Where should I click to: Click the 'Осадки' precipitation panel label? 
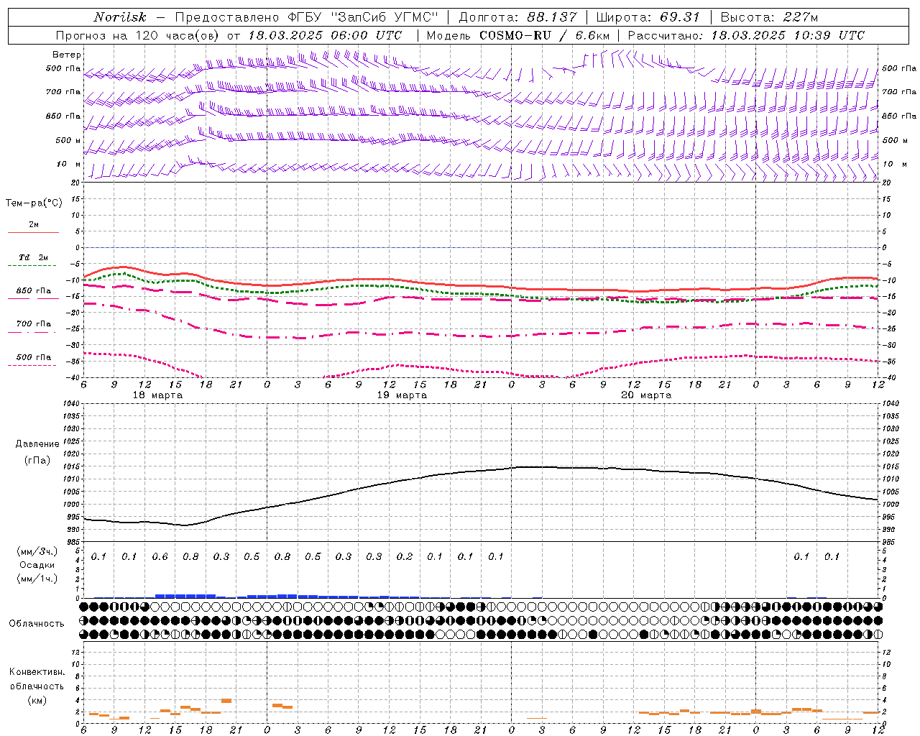[37, 565]
